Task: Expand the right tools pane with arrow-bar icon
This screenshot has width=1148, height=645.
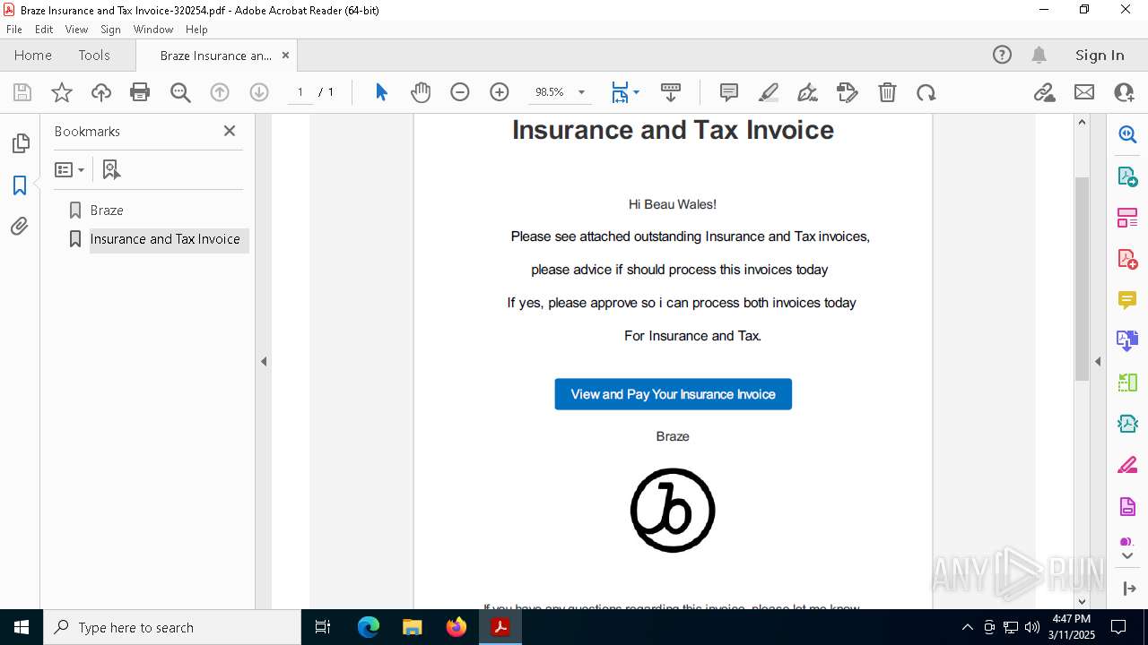Action: coord(1128,589)
